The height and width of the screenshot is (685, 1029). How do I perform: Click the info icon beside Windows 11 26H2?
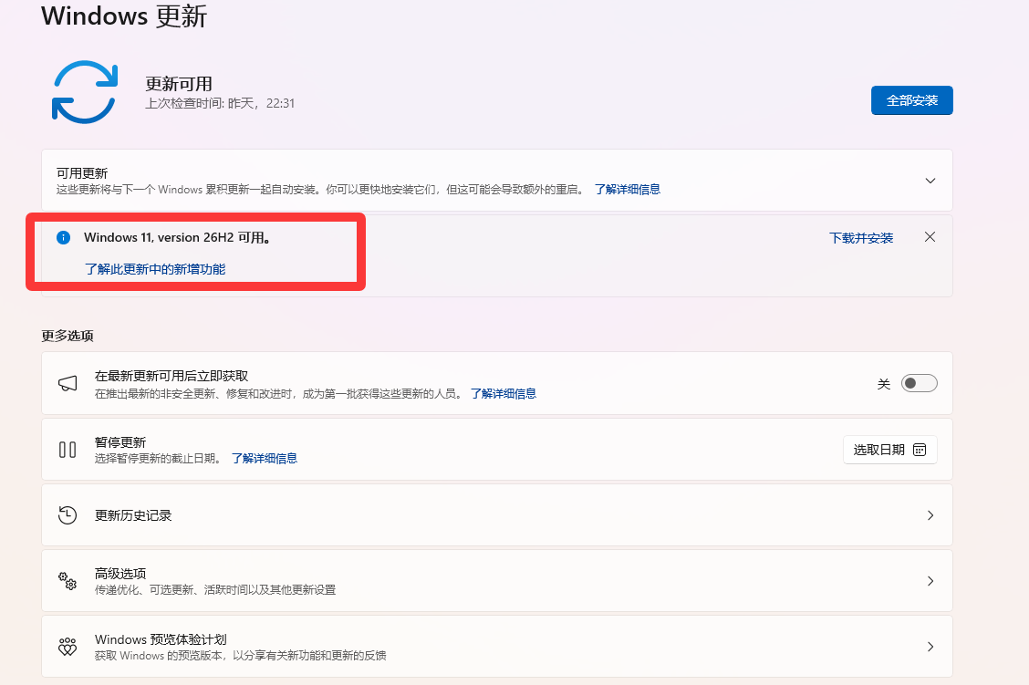click(x=63, y=237)
